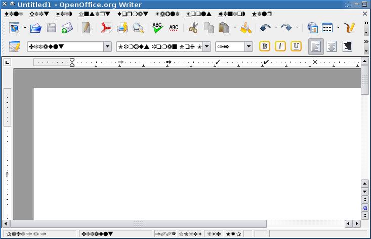Expand the font size dropdown

click(x=249, y=47)
